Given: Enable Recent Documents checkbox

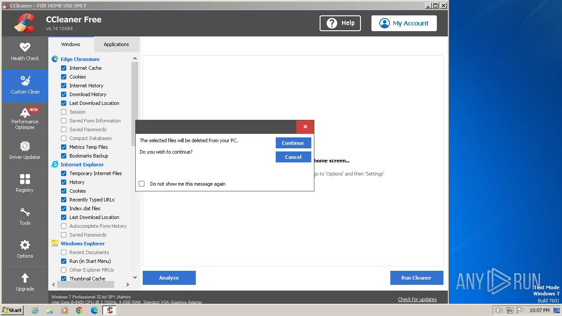Looking at the screenshot, I should click(x=64, y=252).
